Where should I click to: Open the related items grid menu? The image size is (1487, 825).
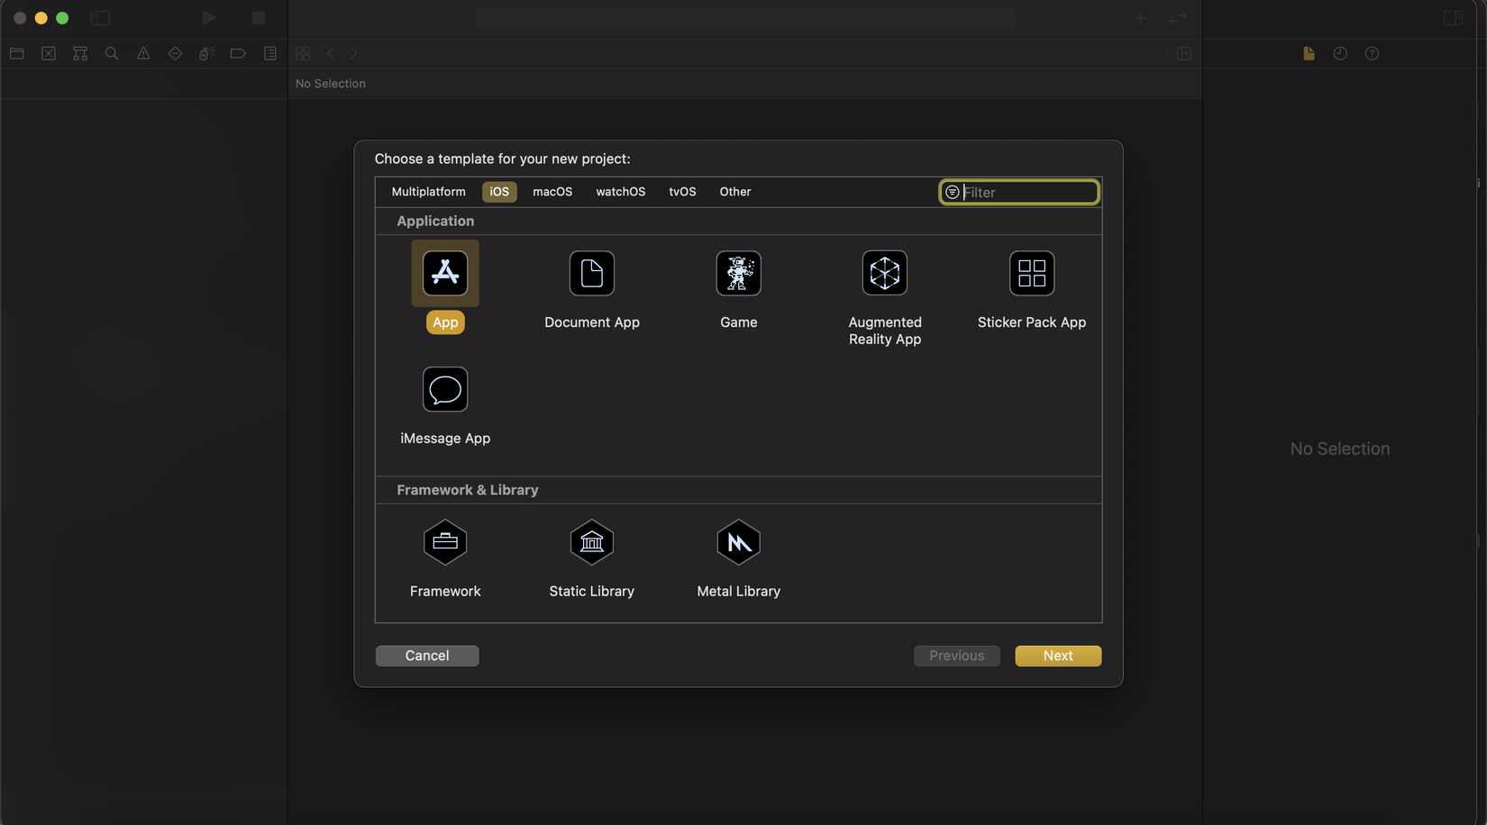[x=303, y=54]
